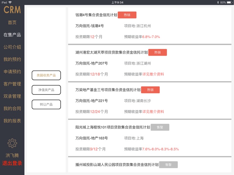Tap the CRM logo
The height and width of the screenshot is (175, 234).
click(x=12, y=10)
